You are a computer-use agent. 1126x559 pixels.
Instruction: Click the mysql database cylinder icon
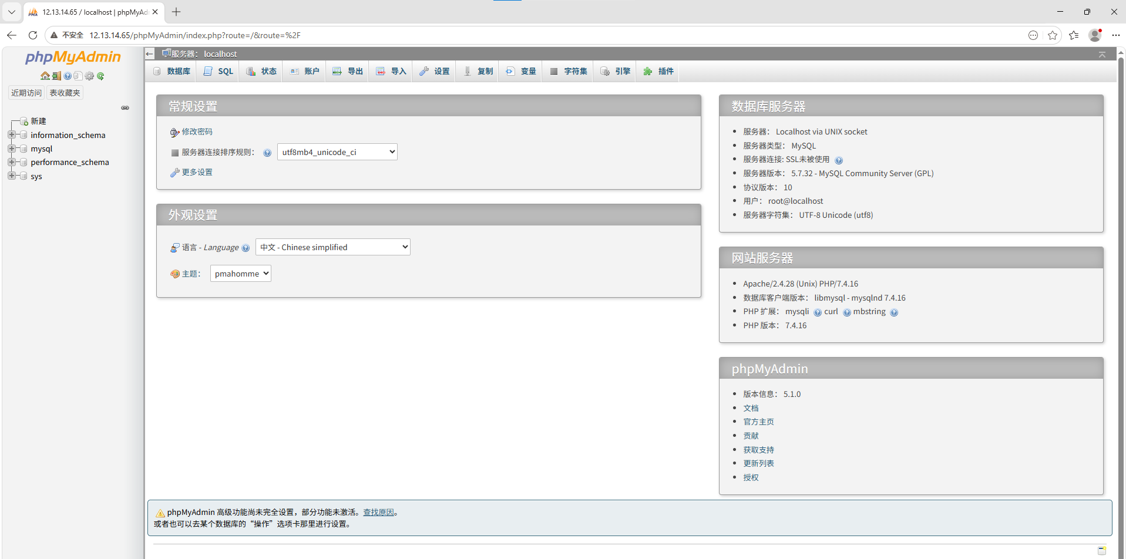[x=23, y=149]
